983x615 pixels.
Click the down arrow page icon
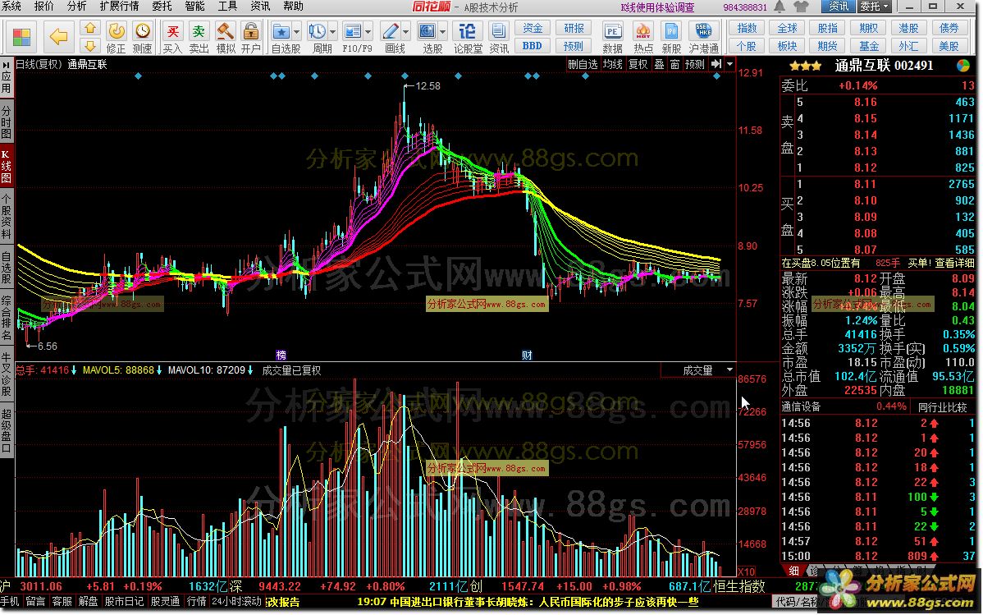[90, 46]
